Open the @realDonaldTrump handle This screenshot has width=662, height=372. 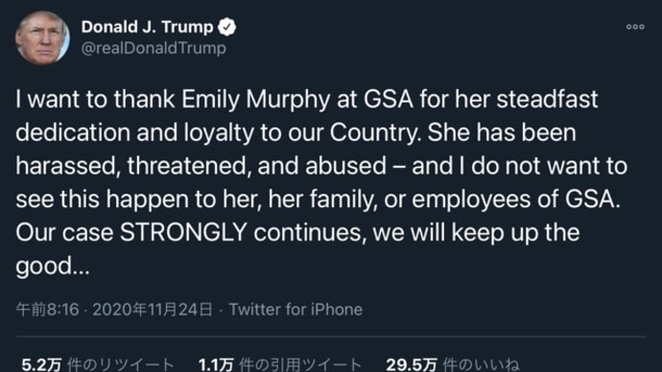coord(154,48)
